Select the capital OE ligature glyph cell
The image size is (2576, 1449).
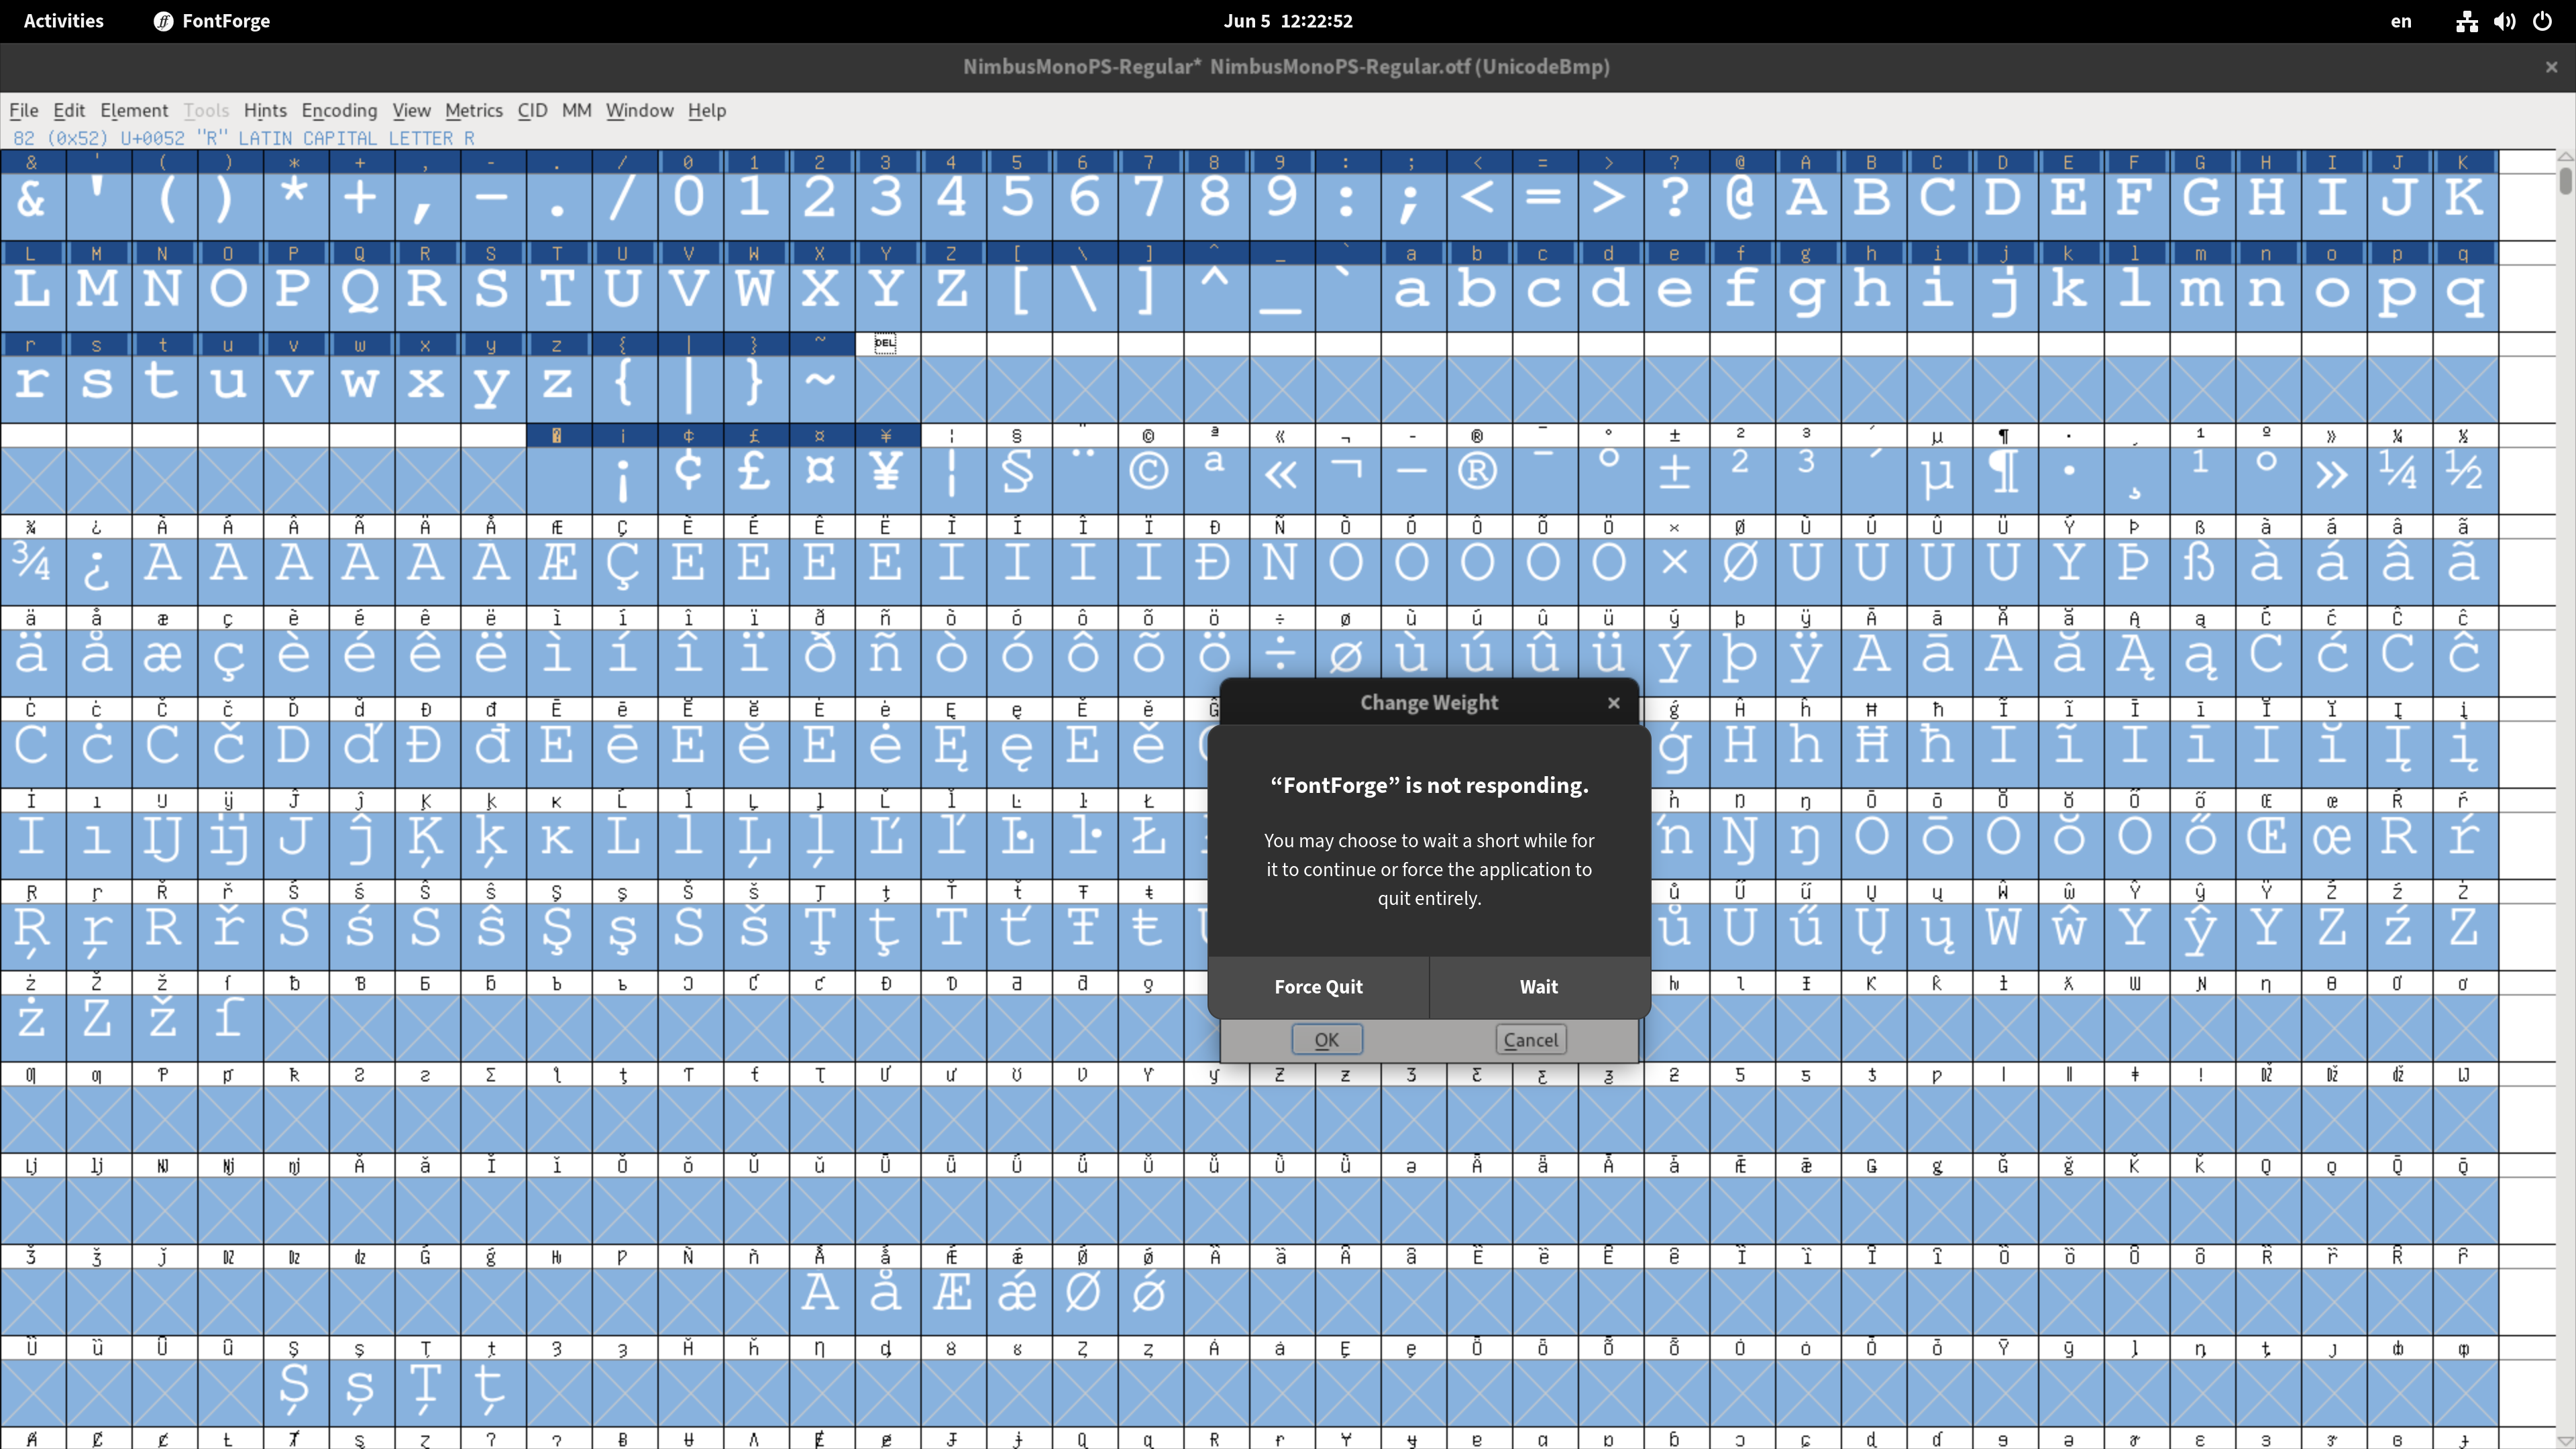pyautogui.click(x=2266, y=836)
